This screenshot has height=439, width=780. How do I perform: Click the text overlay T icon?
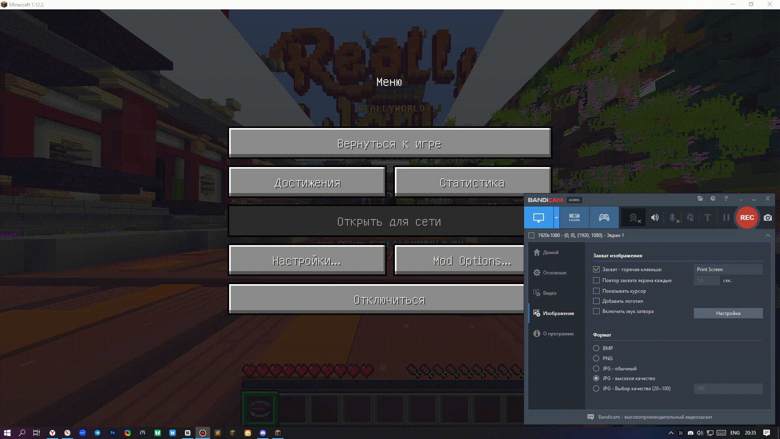(x=707, y=217)
